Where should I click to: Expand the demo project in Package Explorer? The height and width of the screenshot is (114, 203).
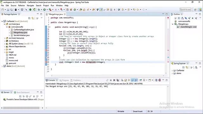(2, 66)
